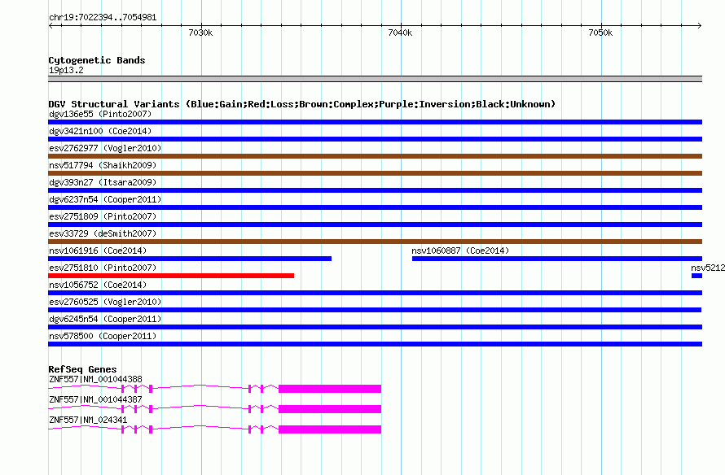Click the ZNF557|NM_024341 large exon block
Viewport: 725px width, 475px height.
(330, 429)
